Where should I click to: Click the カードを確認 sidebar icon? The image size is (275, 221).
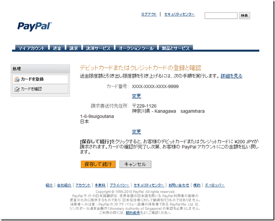(17, 89)
